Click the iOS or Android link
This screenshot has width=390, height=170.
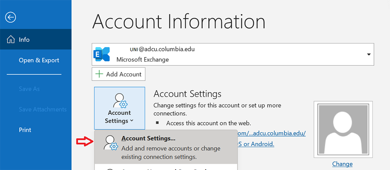point(256,144)
